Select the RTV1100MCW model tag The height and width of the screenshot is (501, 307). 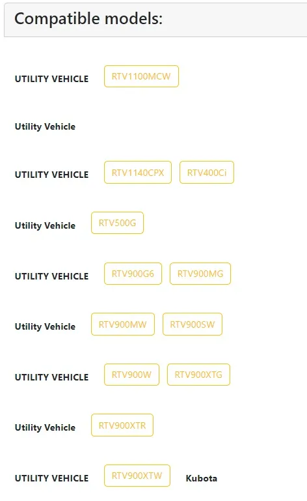click(x=141, y=76)
